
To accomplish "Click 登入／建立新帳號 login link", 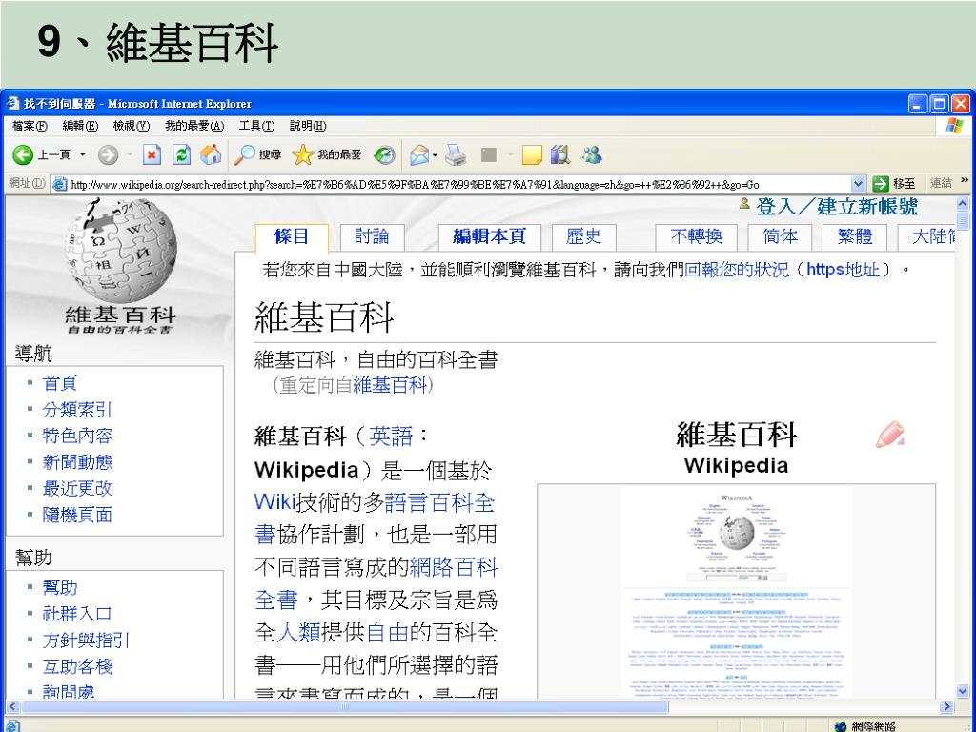I will (837, 206).
